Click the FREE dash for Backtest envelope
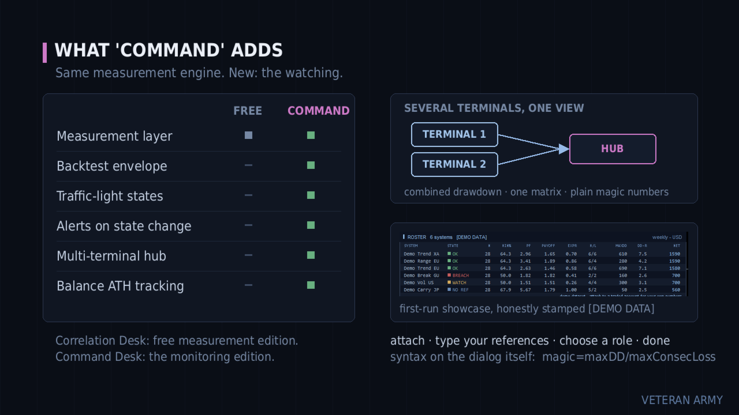The image size is (739, 415). (x=248, y=165)
